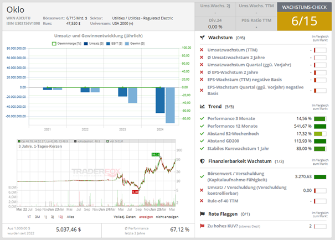Click the 6/15 score box

click(304, 21)
